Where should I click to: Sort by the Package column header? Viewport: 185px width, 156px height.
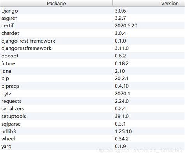[x=56, y=3]
